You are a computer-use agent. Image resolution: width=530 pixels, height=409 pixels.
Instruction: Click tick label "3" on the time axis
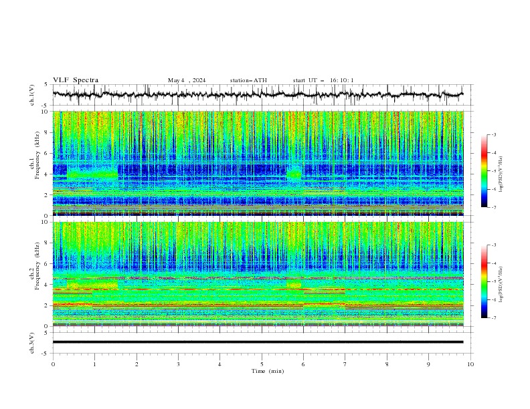click(x=178, y=364)
